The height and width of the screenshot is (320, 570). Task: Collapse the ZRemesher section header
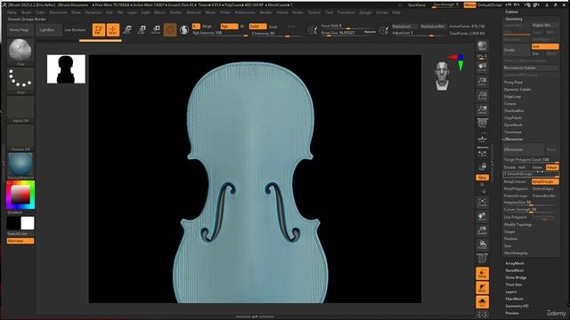coord(514,140)
